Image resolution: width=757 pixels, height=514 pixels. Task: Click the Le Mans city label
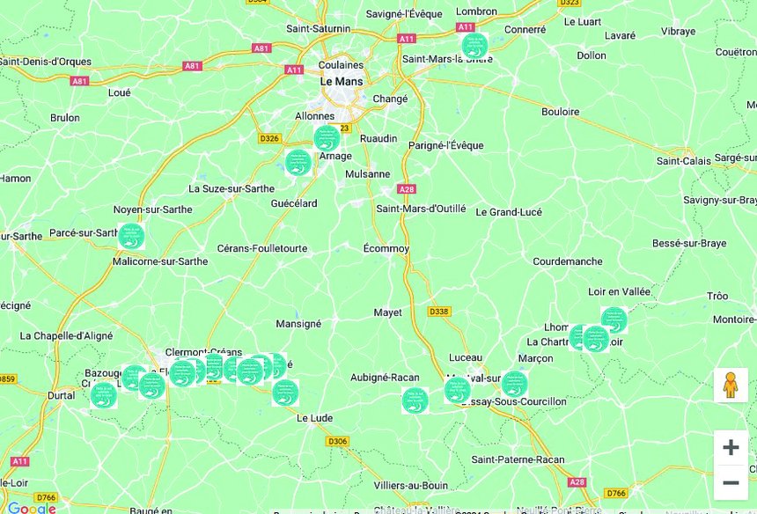(x=342, y=82)
